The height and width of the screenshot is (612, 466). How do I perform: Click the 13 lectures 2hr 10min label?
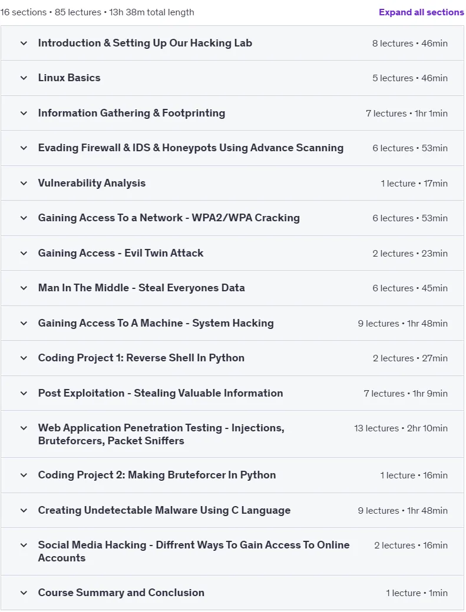pyautogui.click(x=401, y=428)
